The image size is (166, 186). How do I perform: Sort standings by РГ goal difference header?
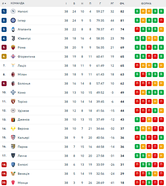[112, 3]
